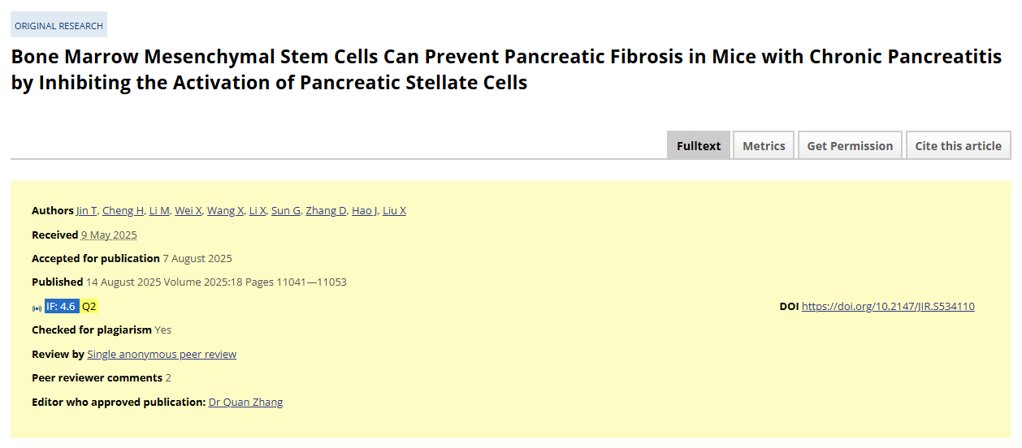Image resolution: width=1022 pixels, height=448 pixels.
Task: Open author link Li M
Action: point(159,210)
